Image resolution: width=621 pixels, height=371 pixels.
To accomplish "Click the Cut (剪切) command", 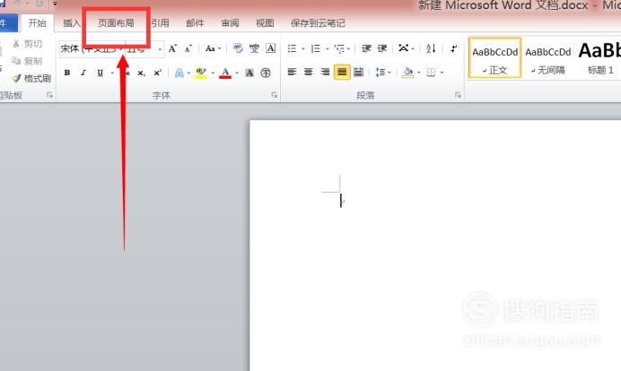I will coord(27,44).
